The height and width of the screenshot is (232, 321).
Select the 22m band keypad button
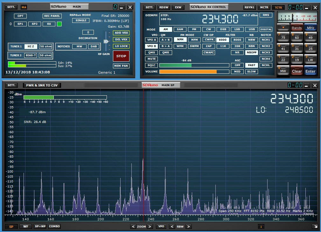click(x=283, y=59)
